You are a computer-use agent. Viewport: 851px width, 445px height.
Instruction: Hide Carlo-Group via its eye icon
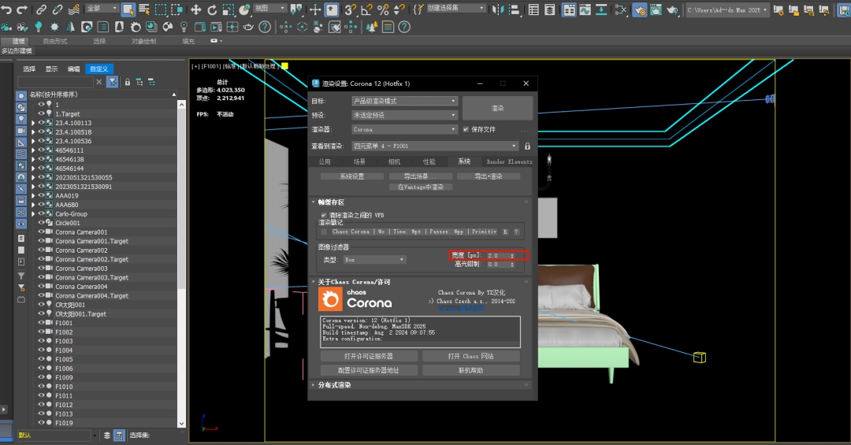[x=41, y=213]
